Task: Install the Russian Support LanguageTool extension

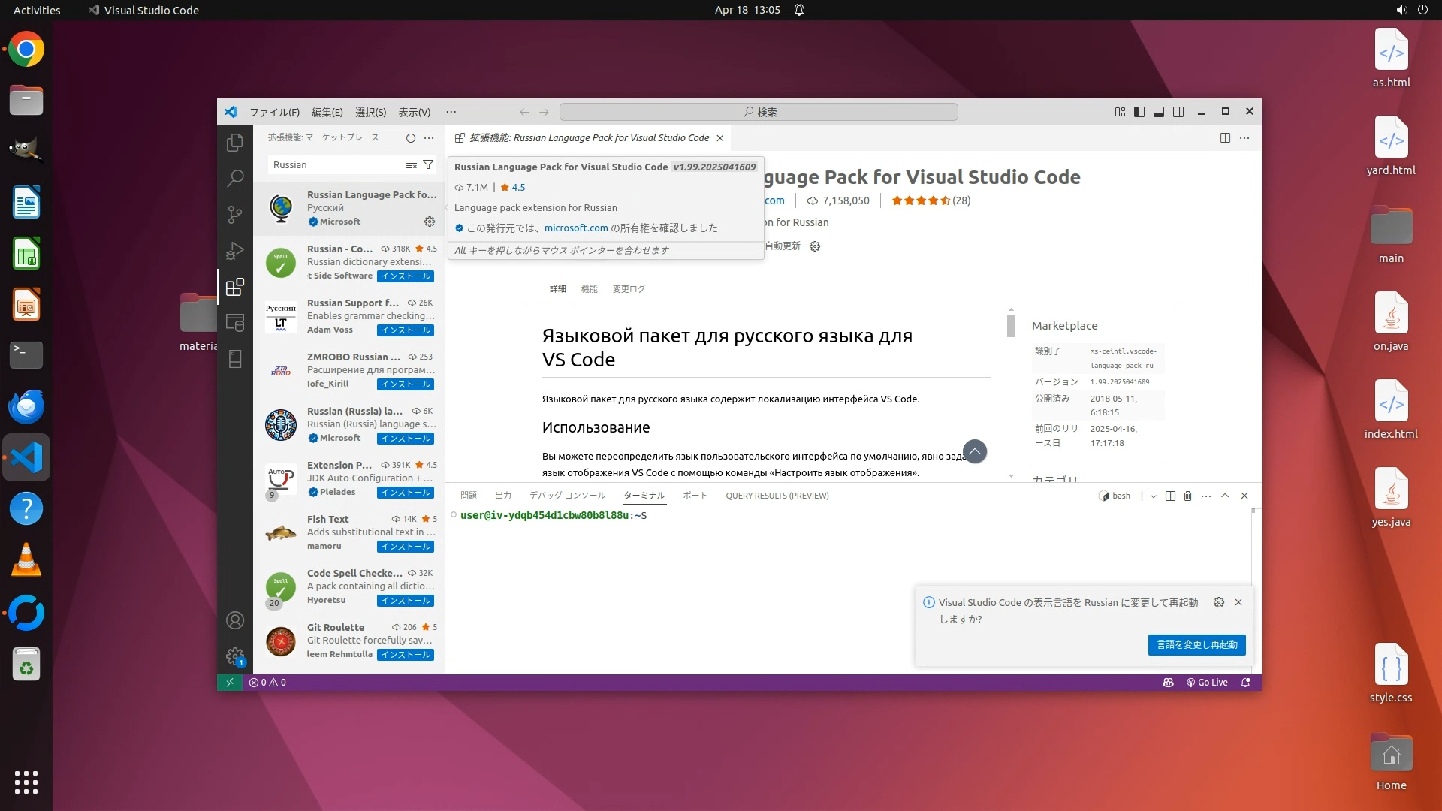Action: pyautogui.click(x=406, y=330)
